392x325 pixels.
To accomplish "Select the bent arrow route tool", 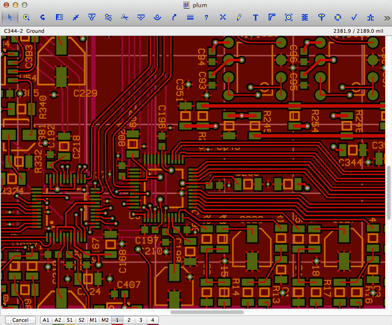I will (174, 17).
